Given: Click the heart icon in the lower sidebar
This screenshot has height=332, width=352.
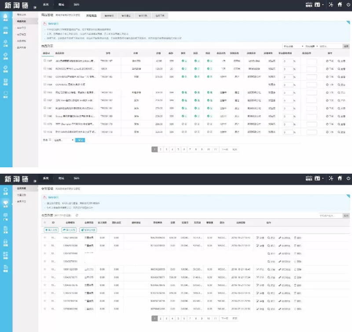Looking at the screenshot, I should click(6, 204).
